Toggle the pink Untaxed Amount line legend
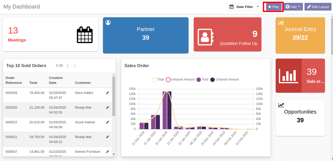This screenshot has width=333, height=161. tap(168, 80)
